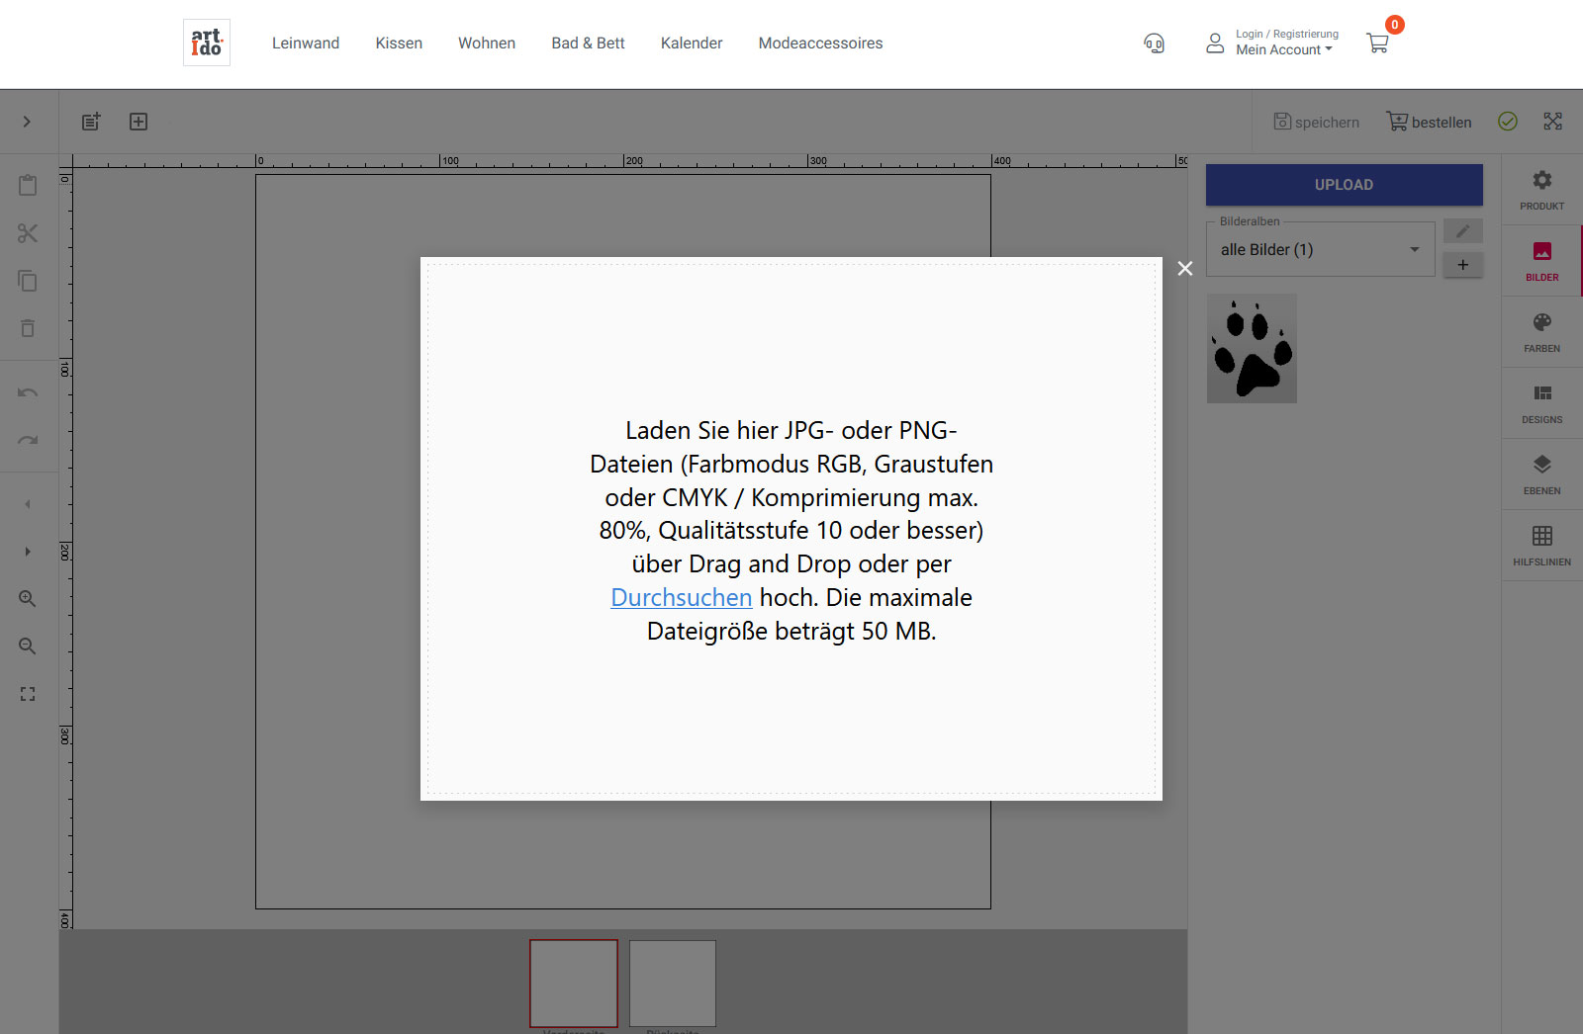
Task: Open the Bilderalben alle Bilder dropdown
Action: pos(1320,249)
